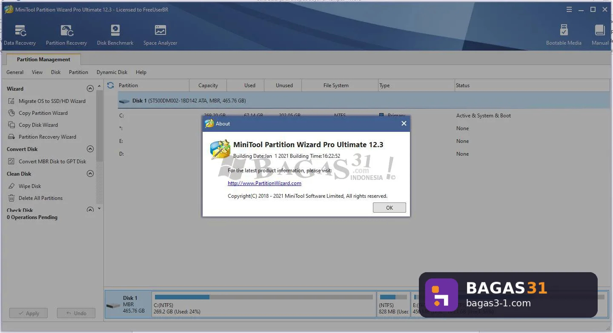Click the hamburger menu icon in title bar
The image size is (613, 333).
coord(569,9)
